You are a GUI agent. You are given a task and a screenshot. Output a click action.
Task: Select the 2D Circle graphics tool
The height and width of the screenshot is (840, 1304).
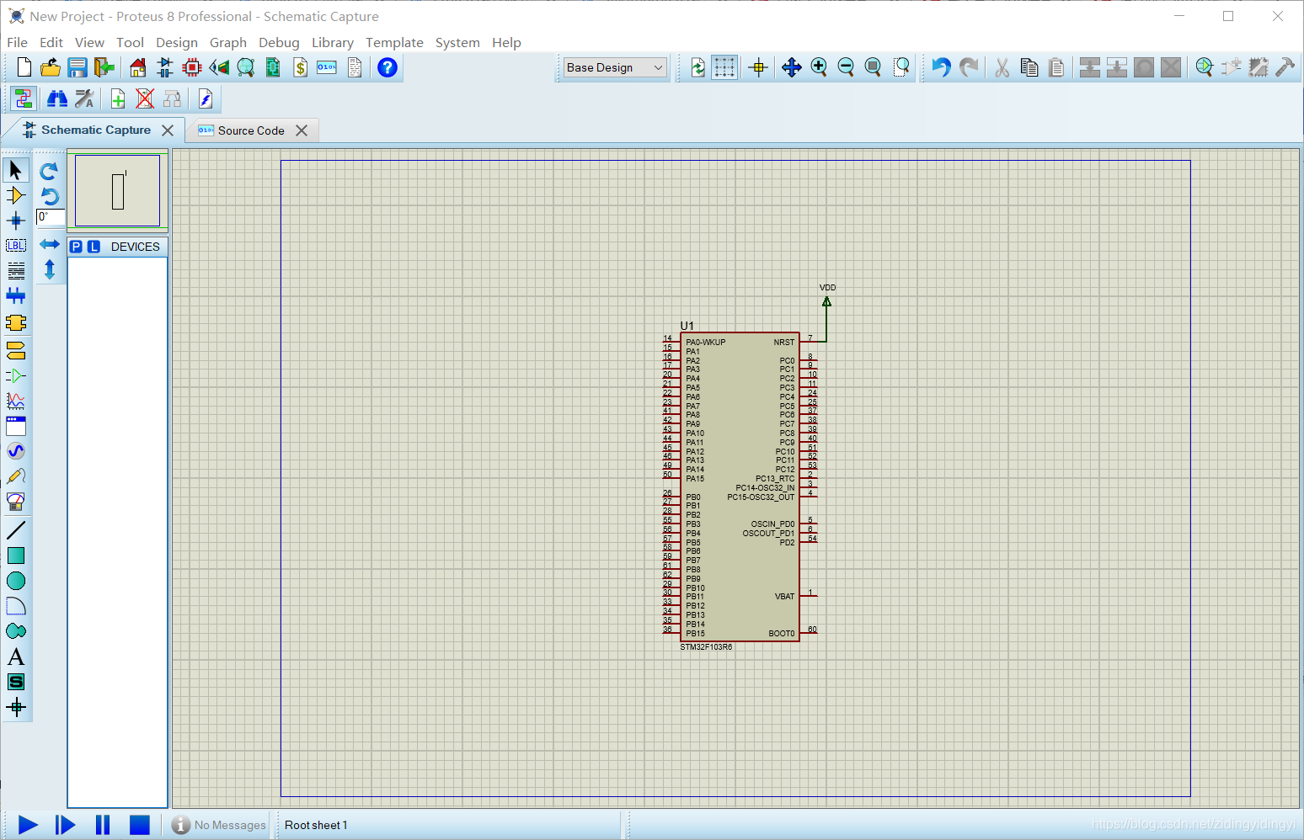[x=16, y=581]
